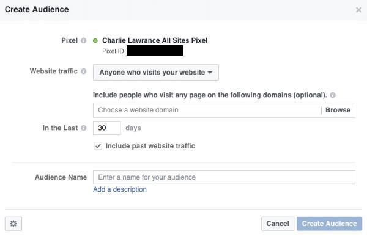Image resolution: width=367 pixels, height=237 pixels.
Task: Uncheck Include past website traffic
Action: 98,147
